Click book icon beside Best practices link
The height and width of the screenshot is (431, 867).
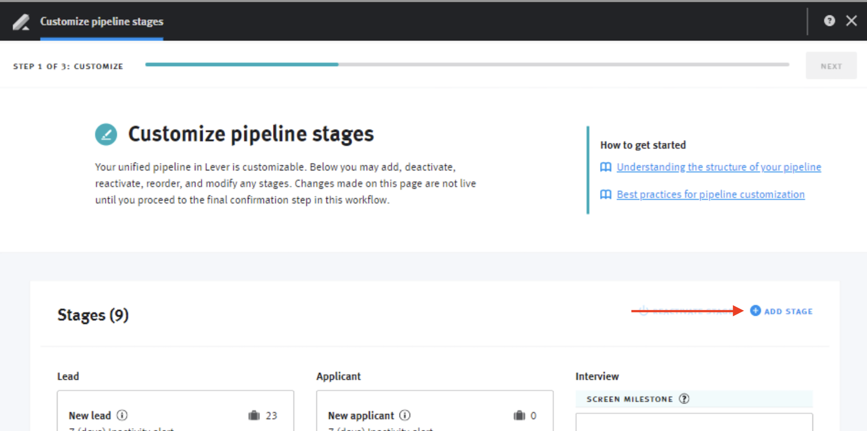click(605, 195)
